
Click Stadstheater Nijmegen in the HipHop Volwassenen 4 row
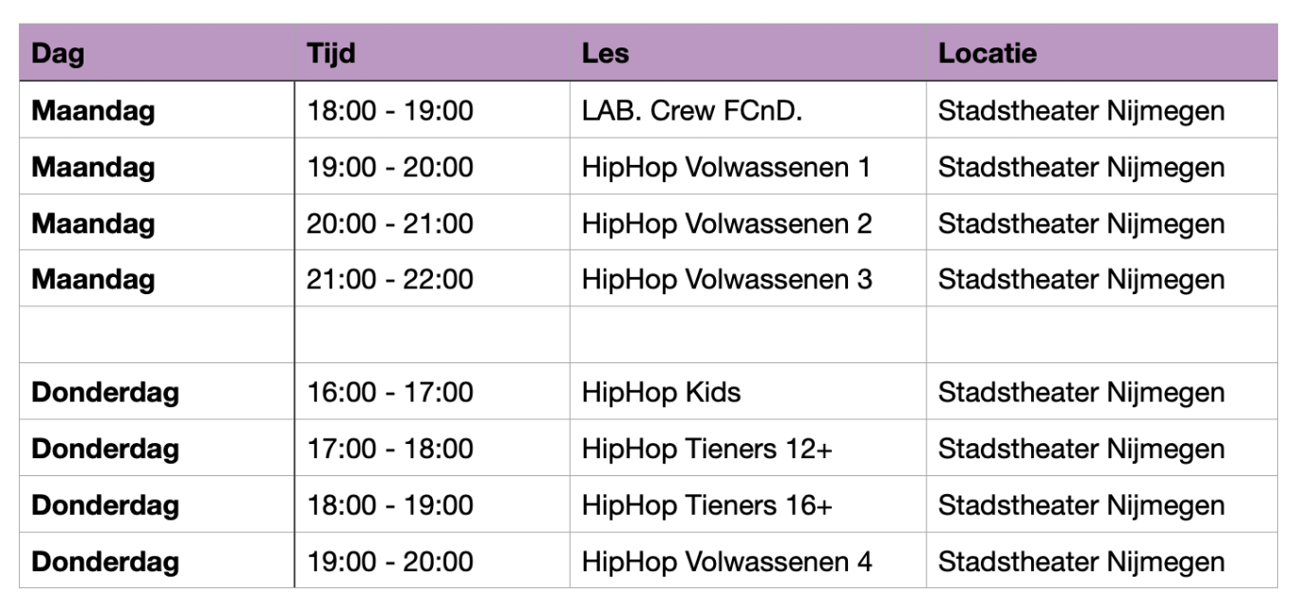point(1081,562)
